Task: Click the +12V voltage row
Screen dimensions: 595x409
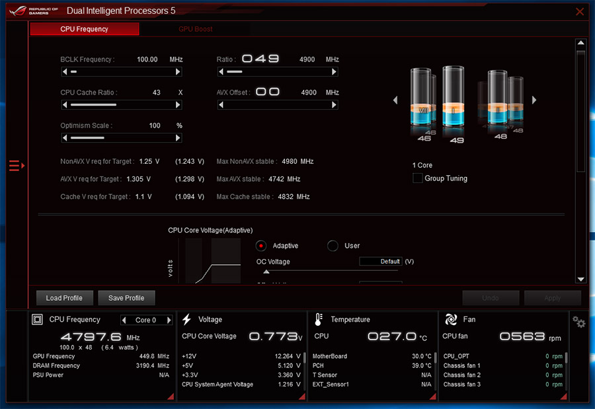Action: tap(241, 356)
